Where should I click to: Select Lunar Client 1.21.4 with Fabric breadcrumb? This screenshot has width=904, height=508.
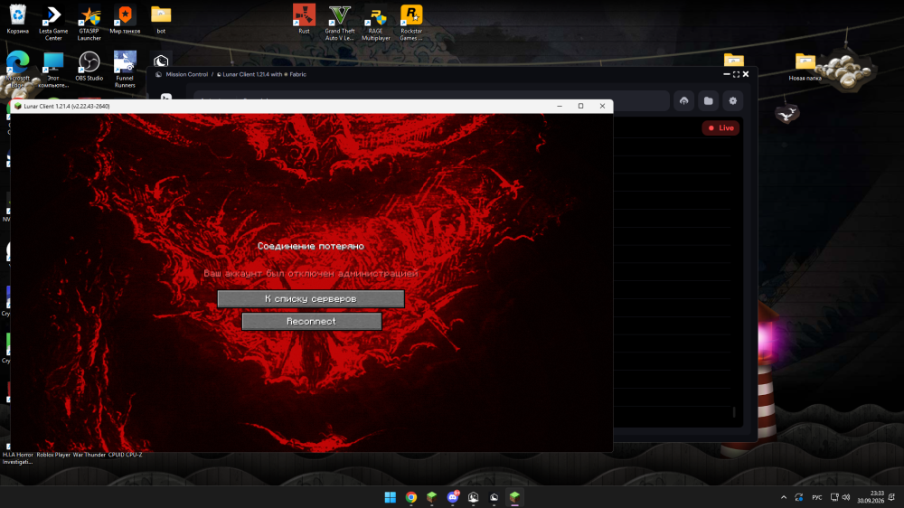pyautogui.click(x=262, y=74)
